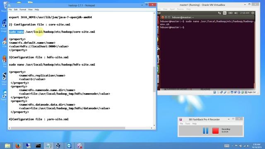265x149 pixels.
Task: Click the Notepad vertical scrollbar down arrow
Action: tap(154, 125)
